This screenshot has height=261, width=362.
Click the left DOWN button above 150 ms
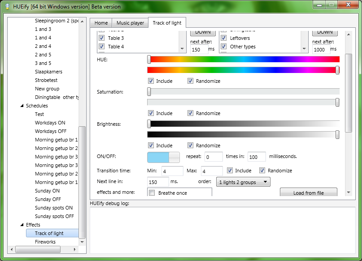pyautogui.click(x=203, y=33)
